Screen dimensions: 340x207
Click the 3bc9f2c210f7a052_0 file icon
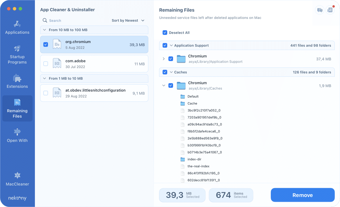pos(183,110)
